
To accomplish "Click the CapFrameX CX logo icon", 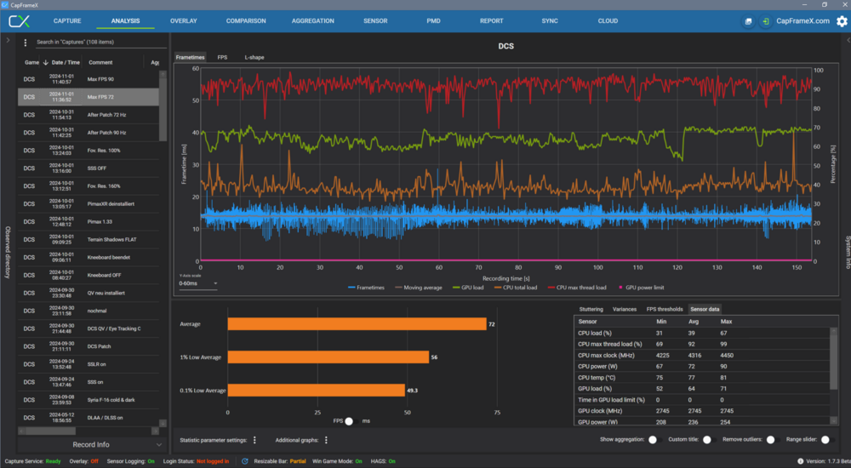I will coord(19,20).
